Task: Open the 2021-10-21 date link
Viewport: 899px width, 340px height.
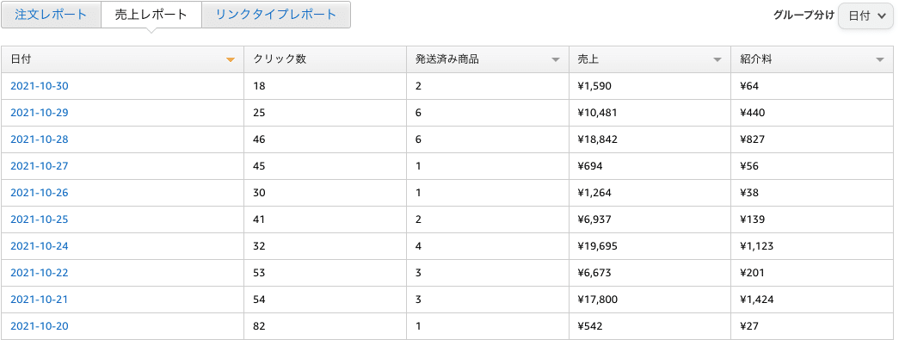Action: click(40, 300)
